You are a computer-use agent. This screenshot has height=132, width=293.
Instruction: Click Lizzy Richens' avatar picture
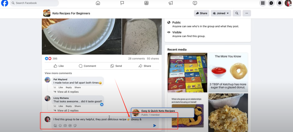click(x=47, y=98)
